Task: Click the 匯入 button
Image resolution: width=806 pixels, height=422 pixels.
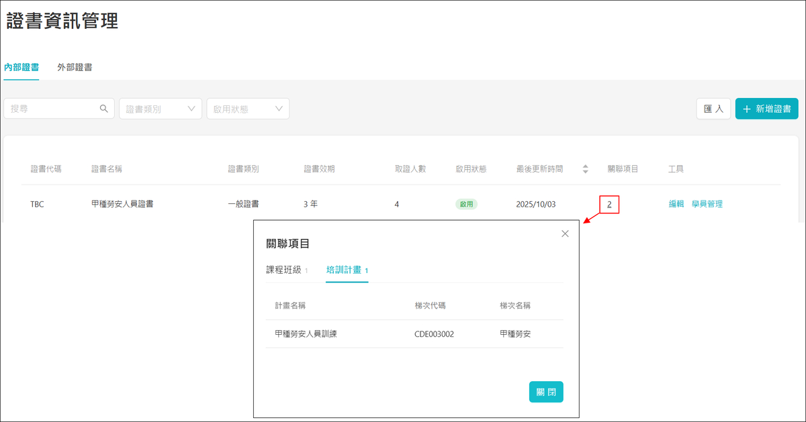Action: (713, 109)
